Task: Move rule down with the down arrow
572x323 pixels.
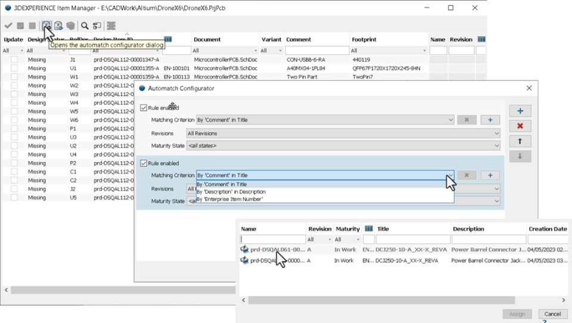Action: [520, 156]
